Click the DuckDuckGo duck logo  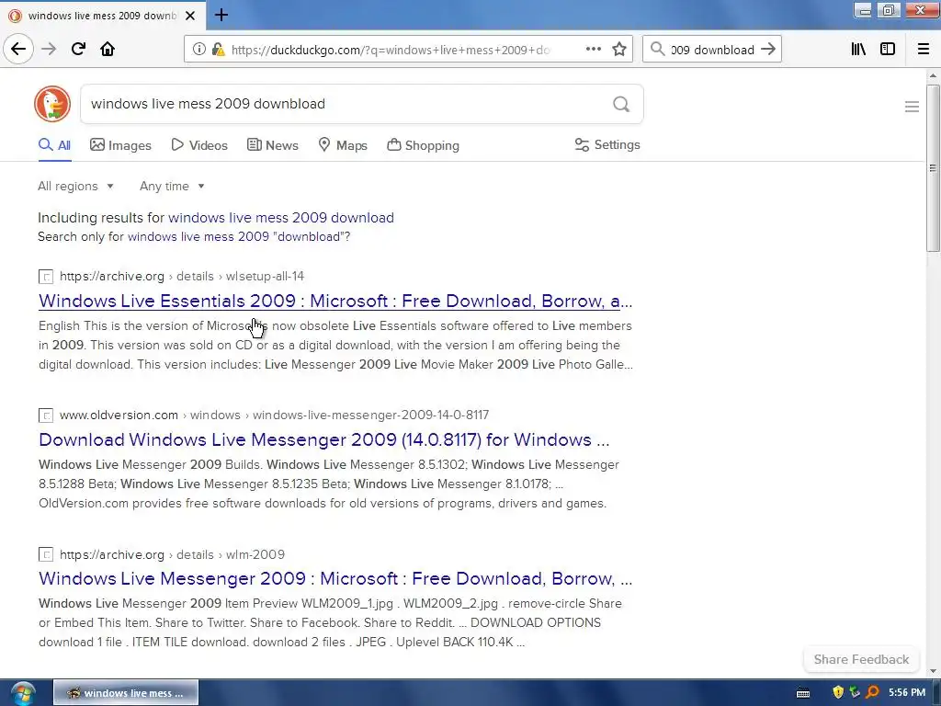[52, 104]
